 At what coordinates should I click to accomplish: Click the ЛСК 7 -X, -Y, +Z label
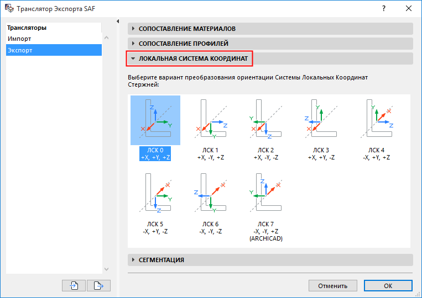pos(266,231)
